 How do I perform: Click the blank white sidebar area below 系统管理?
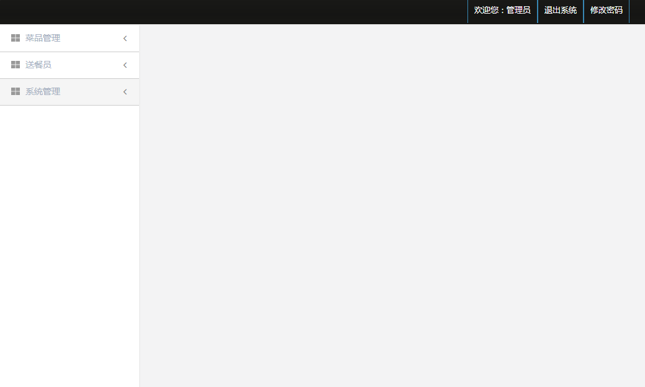point(70,246)
